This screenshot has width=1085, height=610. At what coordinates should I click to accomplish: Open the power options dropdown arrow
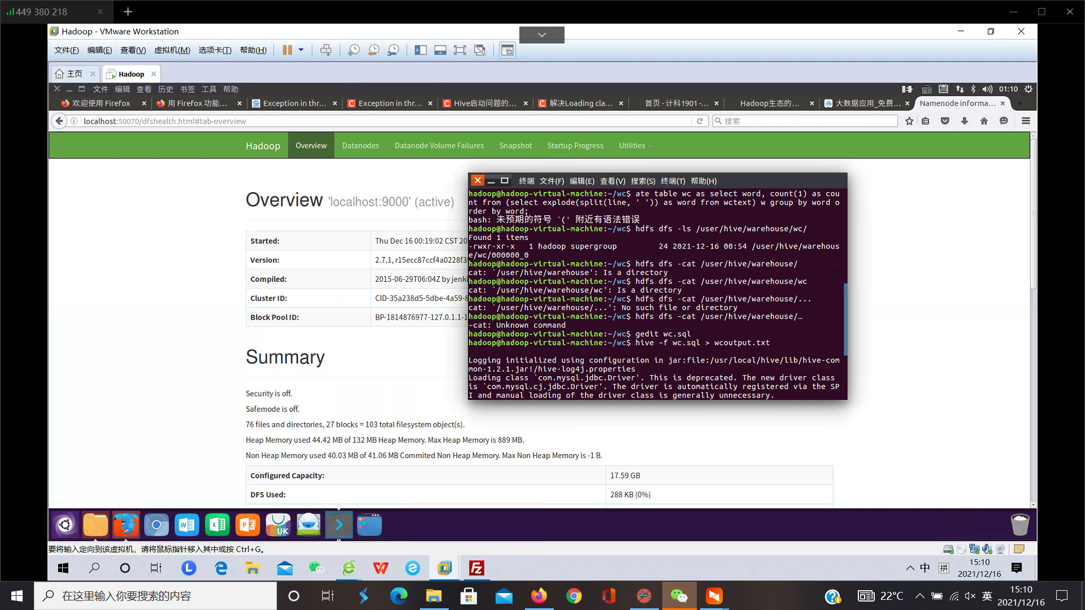click(x=301, y=50)
